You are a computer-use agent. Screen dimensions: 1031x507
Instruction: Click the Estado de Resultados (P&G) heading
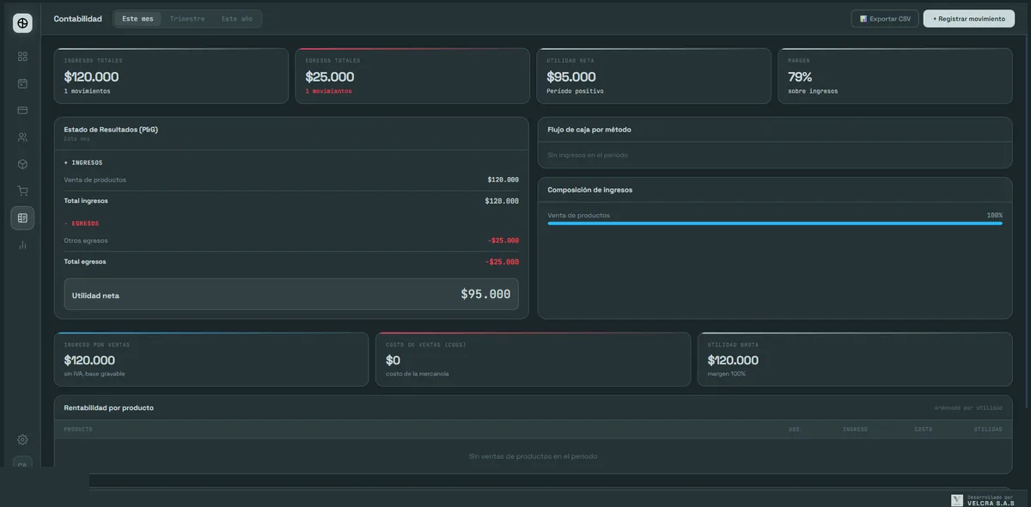[111, 130]
